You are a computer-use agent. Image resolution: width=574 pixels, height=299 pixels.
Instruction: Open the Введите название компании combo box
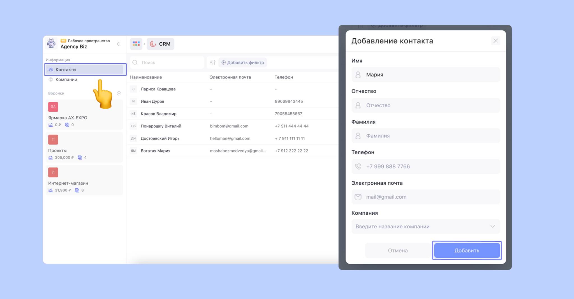click(x=420, y=226)
